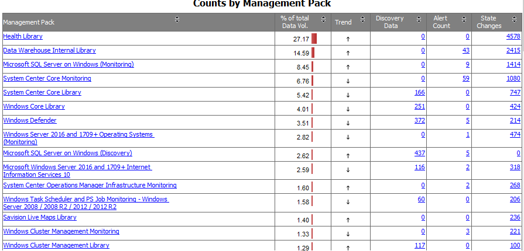Open Windows Cluster Management Library link

click(x=56, y=245)
